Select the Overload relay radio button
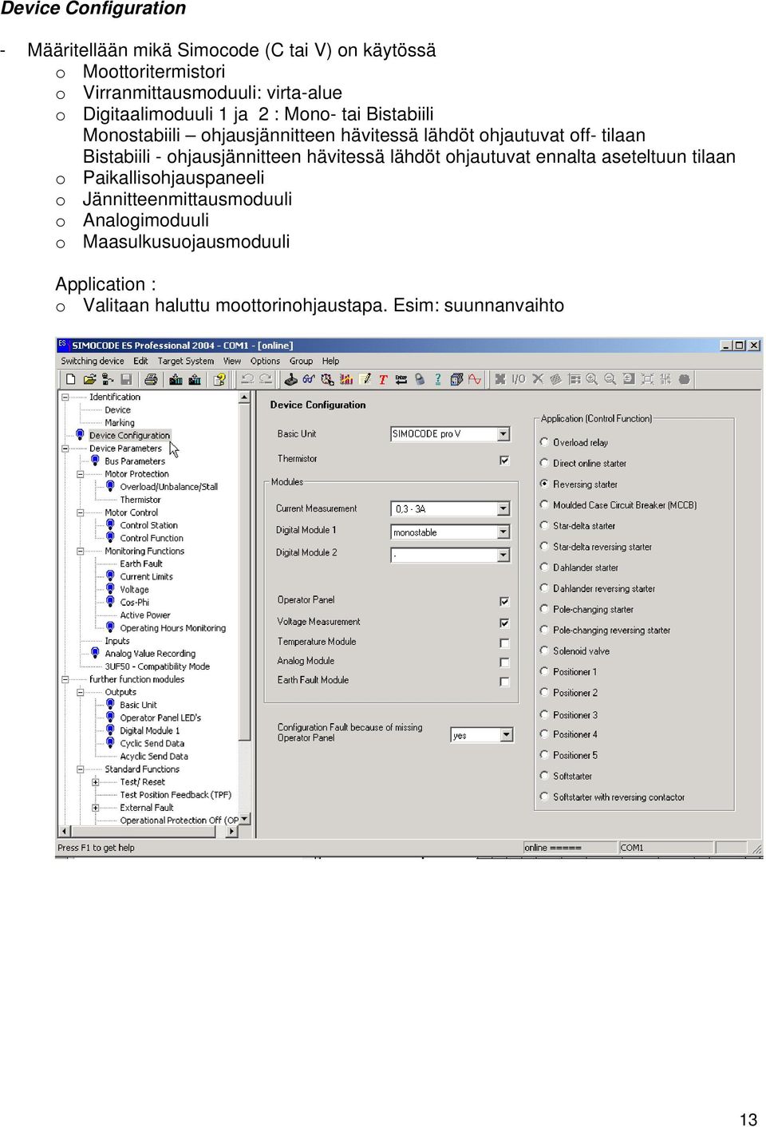Screen dimensions: 766x1127 pyautogui.click(x=544, y=441)
